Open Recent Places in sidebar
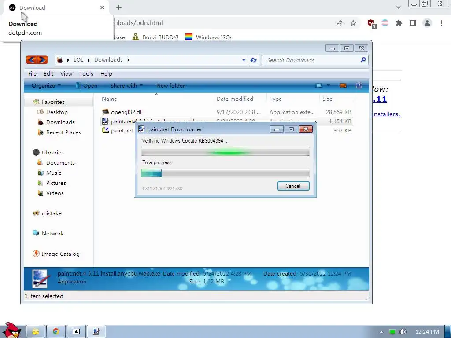This screenshot has height=338, width=451. point(63,132)
